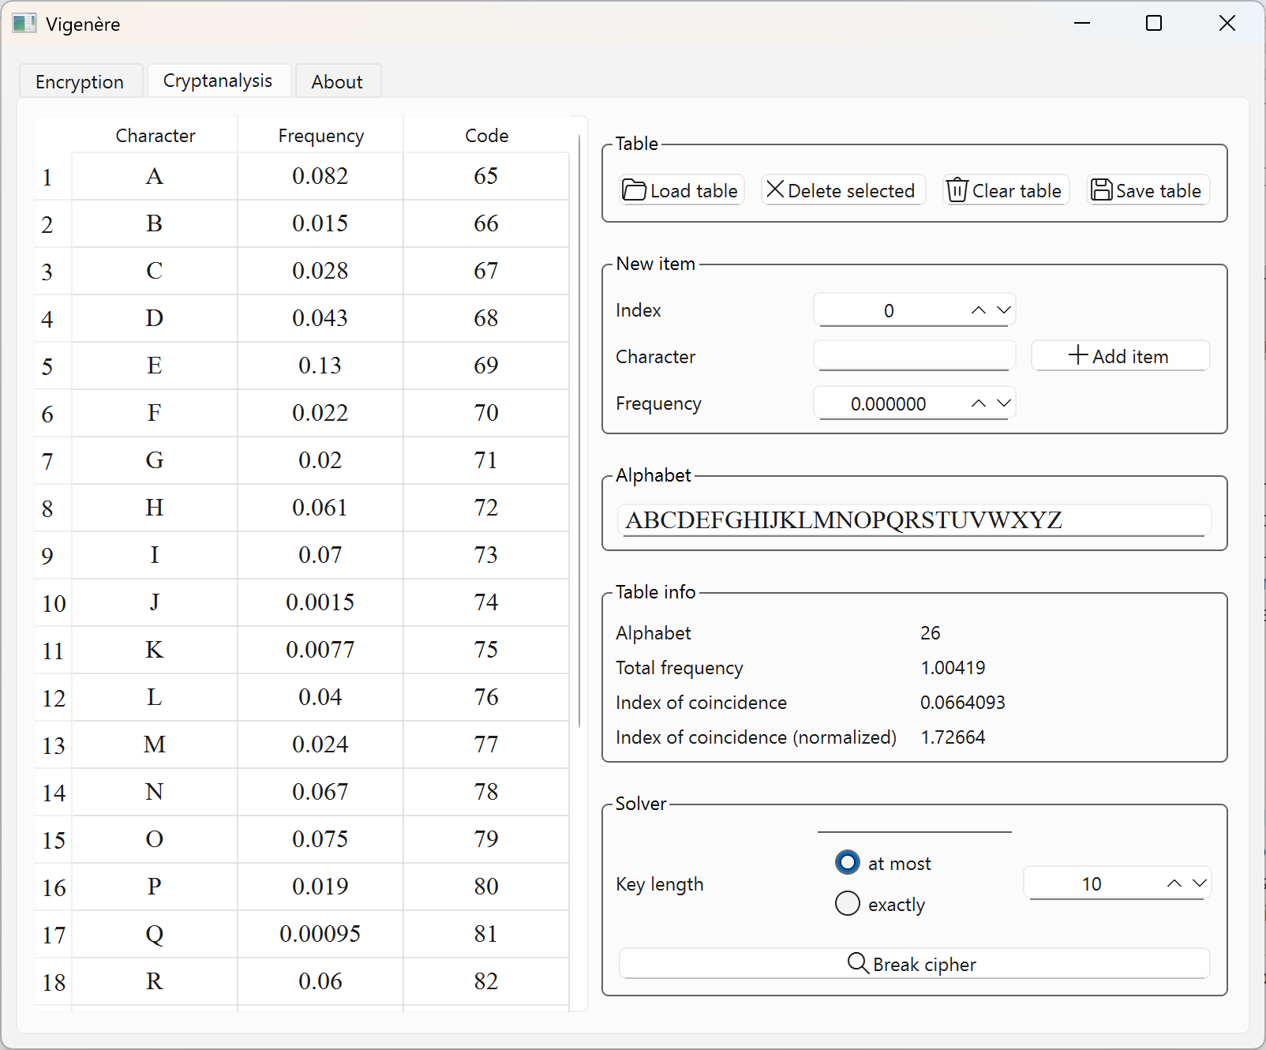
Task: Click the magnifier icon on Break cipher
Action: (858, 963)
